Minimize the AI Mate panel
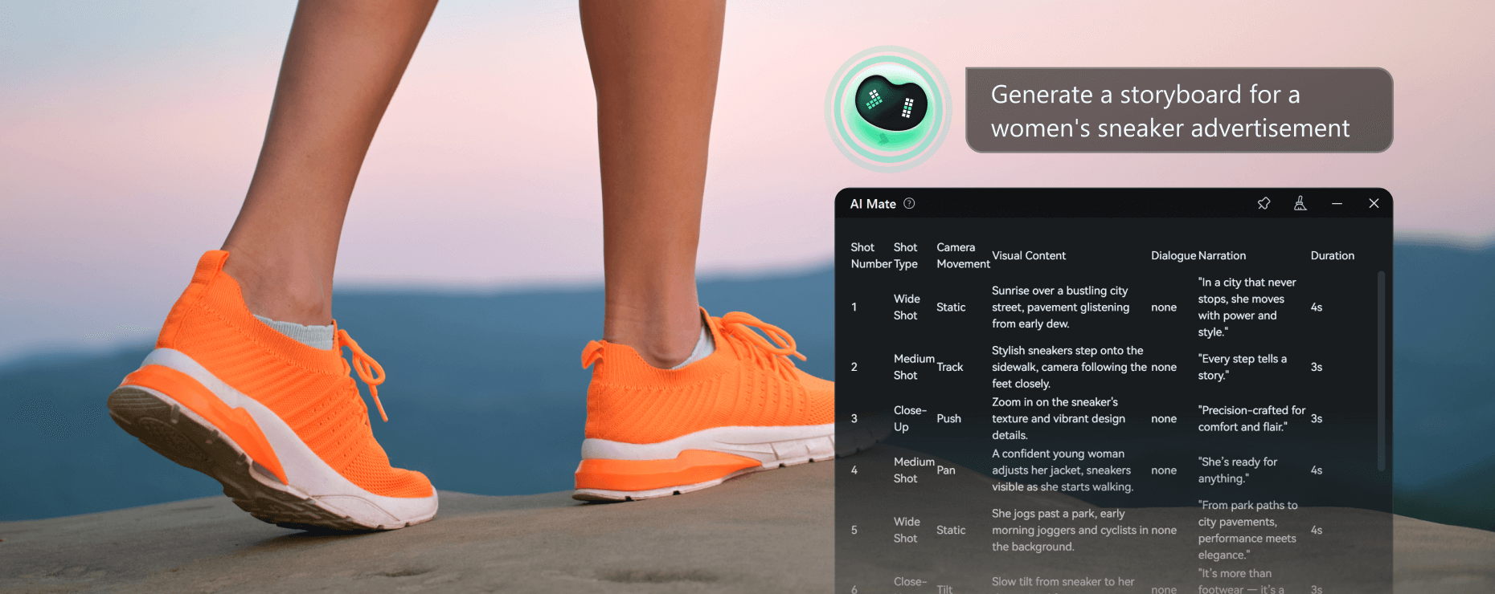The image size is (1495, 594). pyautogui.click(x=1337, y=204)
